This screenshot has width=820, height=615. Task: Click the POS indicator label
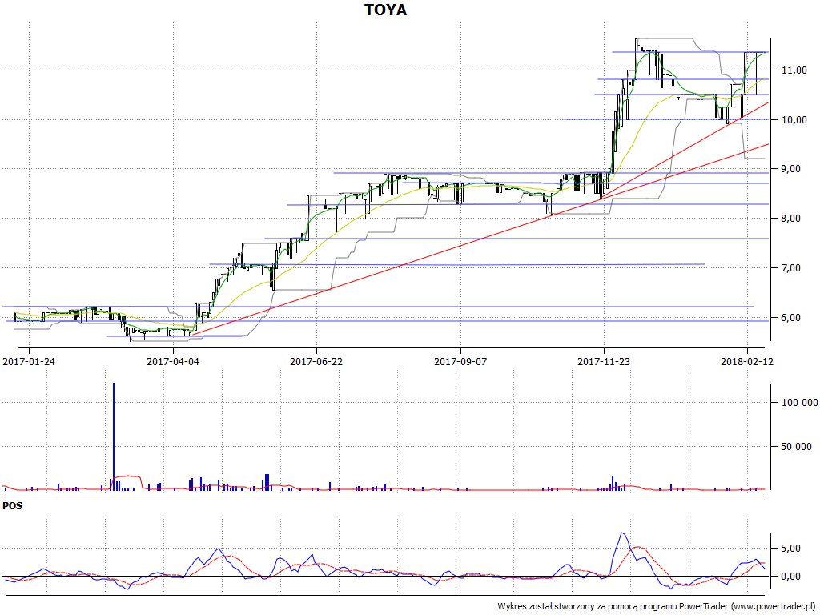point(13,506)
